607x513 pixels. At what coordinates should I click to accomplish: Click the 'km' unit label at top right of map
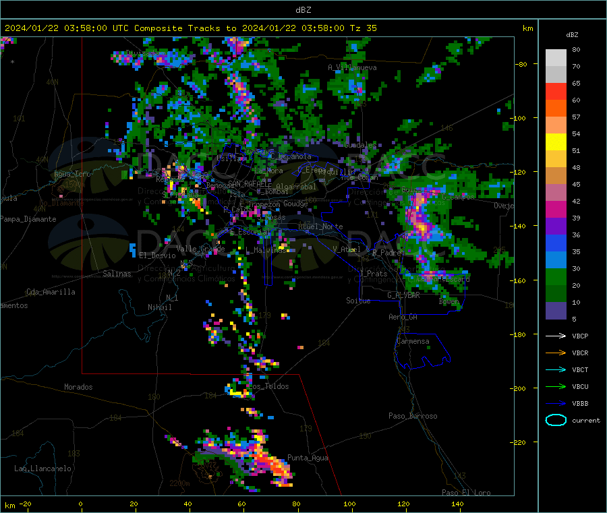coord(527,28)
